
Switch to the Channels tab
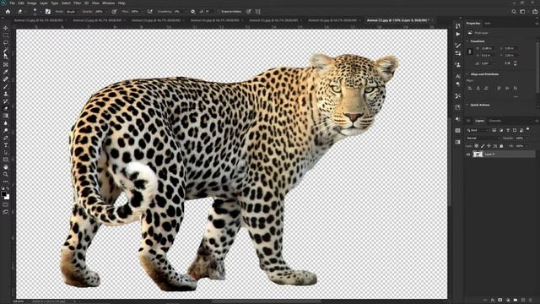(495, 121)
